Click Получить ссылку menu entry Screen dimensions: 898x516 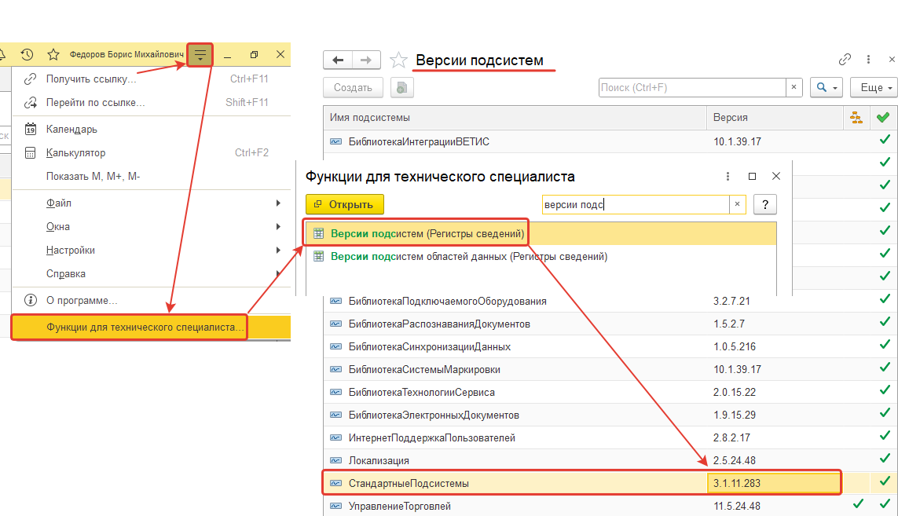click(151, 79)
